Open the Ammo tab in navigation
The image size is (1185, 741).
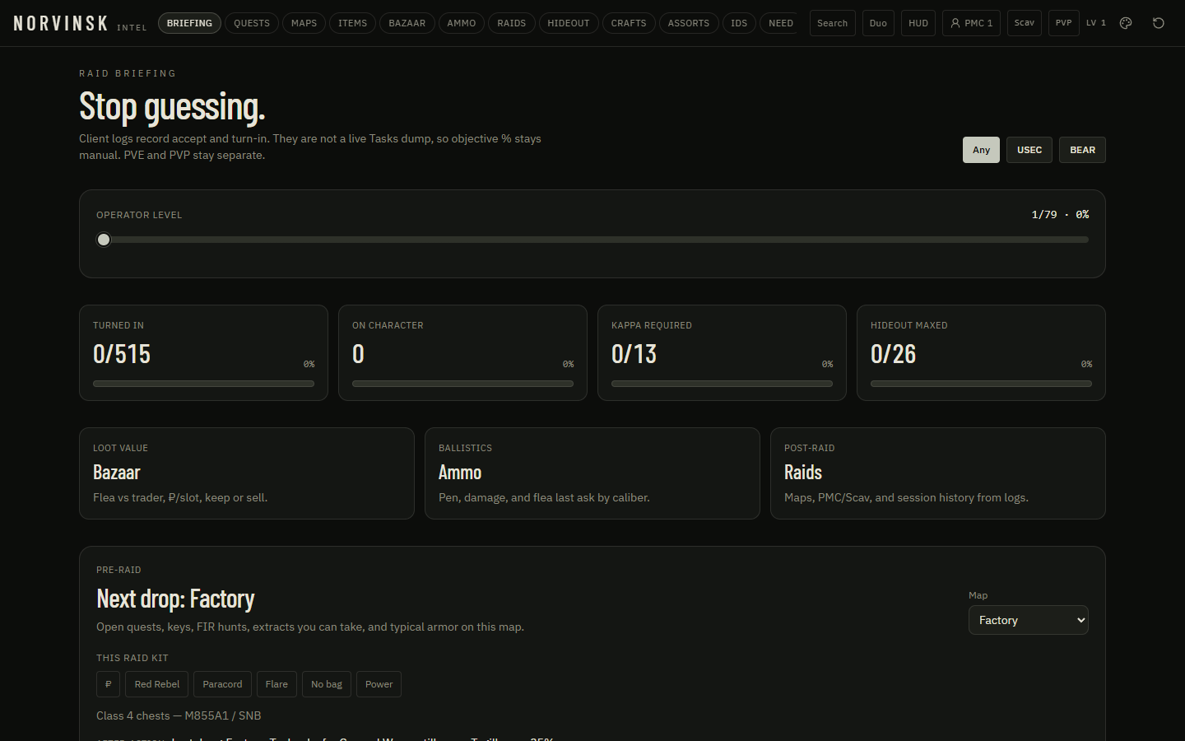pyautogui.click(x=462, y=23)
